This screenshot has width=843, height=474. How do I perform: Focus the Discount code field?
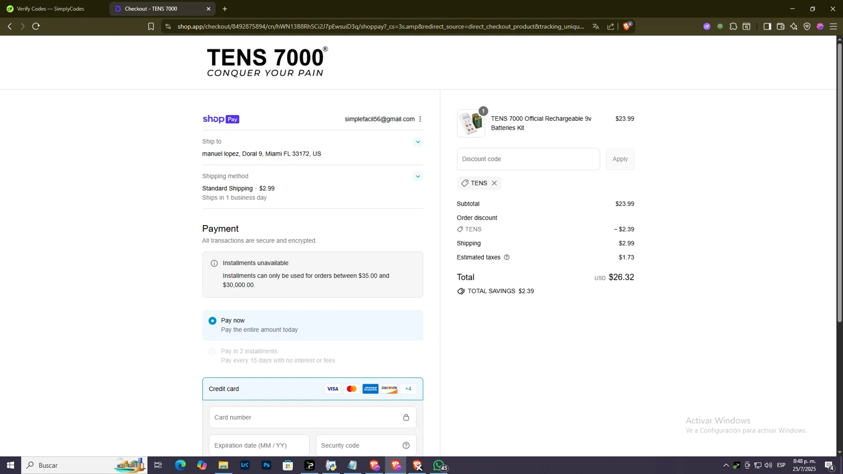(528, 159)
